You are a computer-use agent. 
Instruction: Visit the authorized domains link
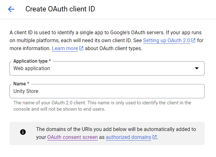click(128, 137)
